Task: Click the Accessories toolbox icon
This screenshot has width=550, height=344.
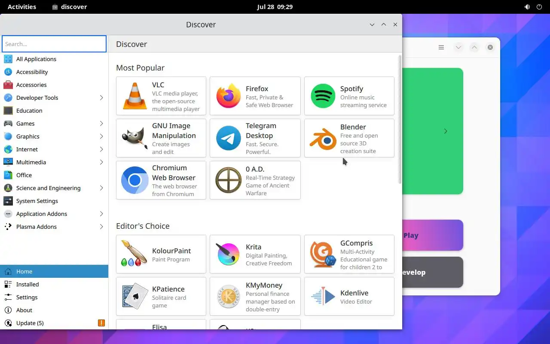Action: click(8, 85)
